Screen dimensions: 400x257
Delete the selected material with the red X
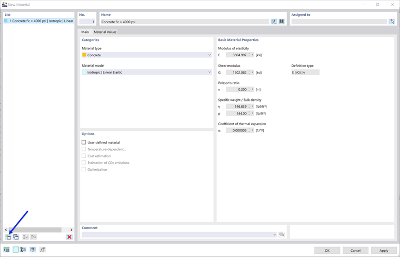click(69, 237)
